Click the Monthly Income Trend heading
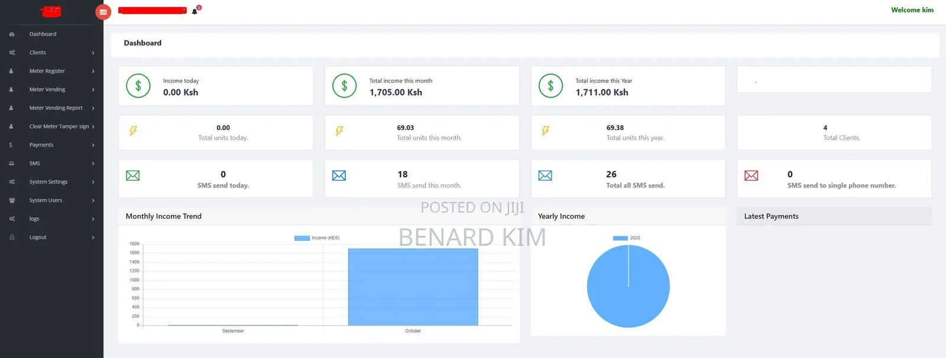946x358 pixels. point(164,216)
